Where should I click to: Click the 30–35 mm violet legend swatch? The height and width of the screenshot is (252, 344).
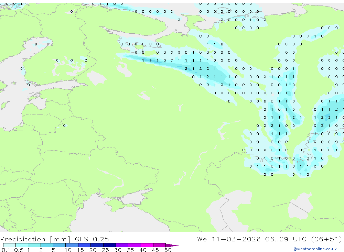click(122, 245)
